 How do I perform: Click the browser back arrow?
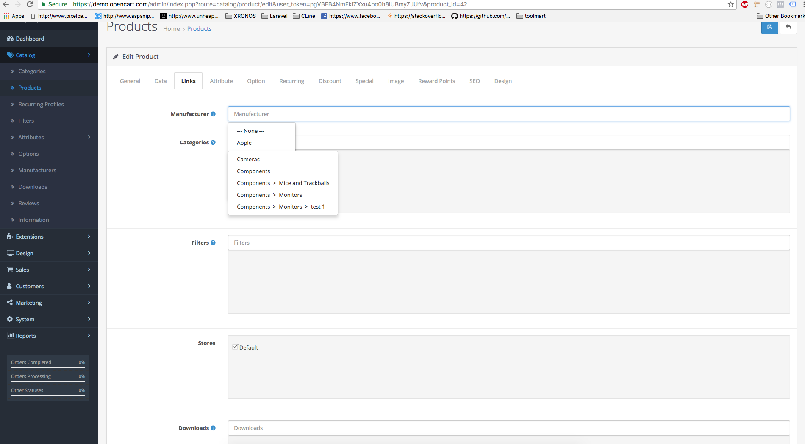[x=6, y=4]
